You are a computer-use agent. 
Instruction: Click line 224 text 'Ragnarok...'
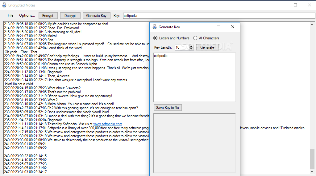[56, 72]
